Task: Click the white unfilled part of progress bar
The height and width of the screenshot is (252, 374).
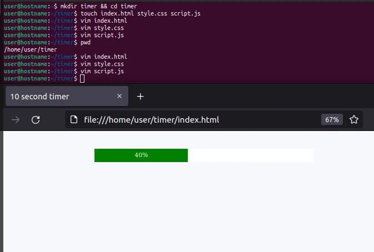Action: (x=250, y=155)
